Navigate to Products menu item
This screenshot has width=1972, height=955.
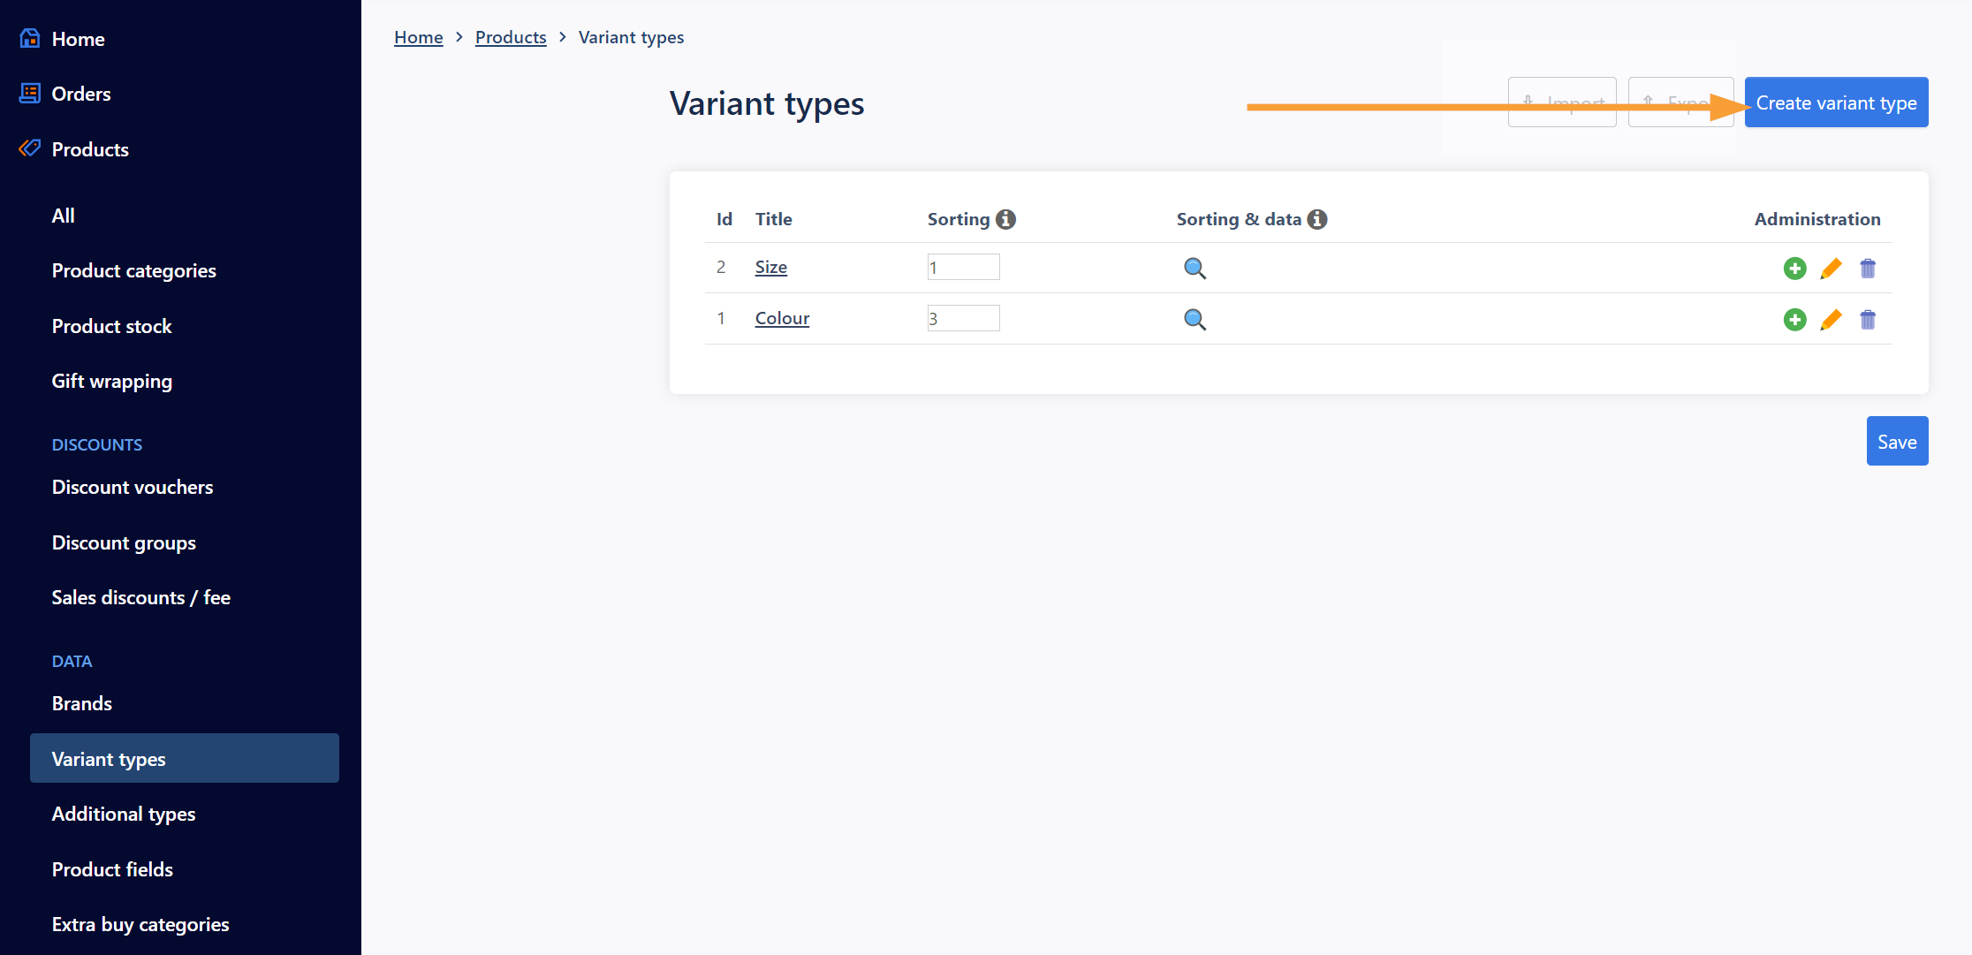point(88,148)
